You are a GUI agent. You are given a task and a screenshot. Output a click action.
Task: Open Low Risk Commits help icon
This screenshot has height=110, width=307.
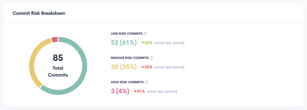(145, 34)
